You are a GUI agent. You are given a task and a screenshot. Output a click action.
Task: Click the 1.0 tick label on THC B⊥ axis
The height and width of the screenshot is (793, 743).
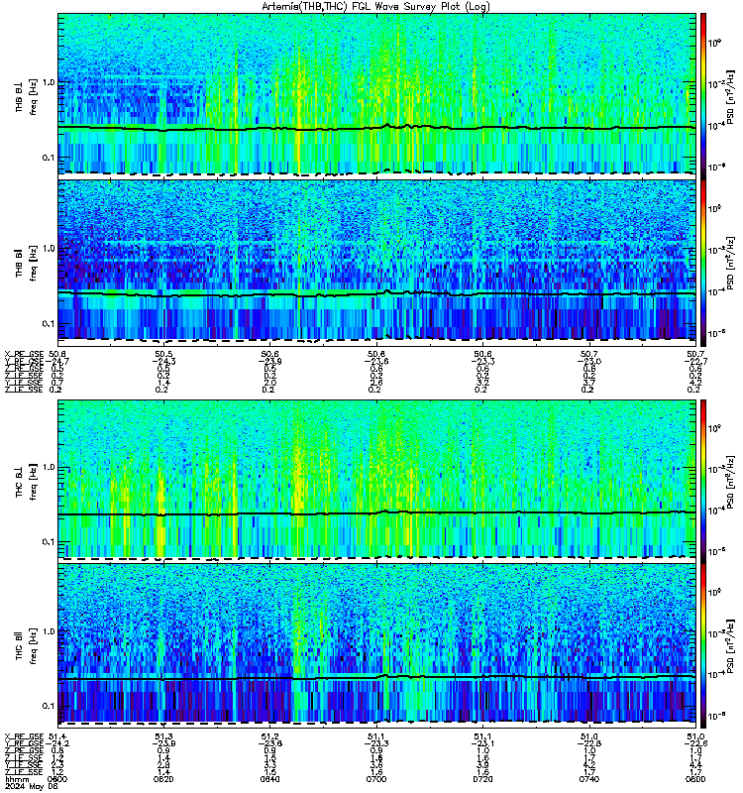click(49, 467)
